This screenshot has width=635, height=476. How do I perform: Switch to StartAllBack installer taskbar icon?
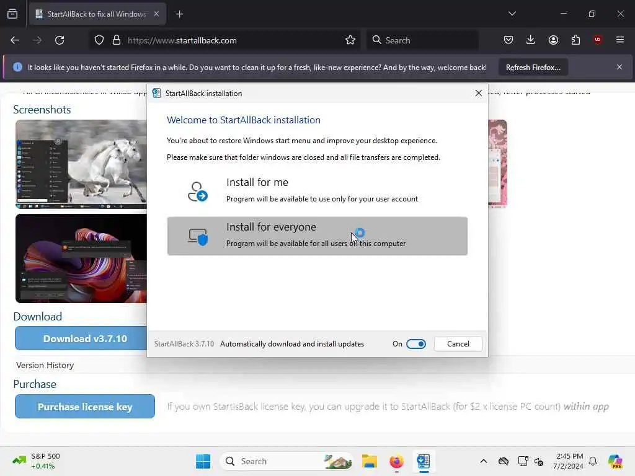(x=424, y=461)
